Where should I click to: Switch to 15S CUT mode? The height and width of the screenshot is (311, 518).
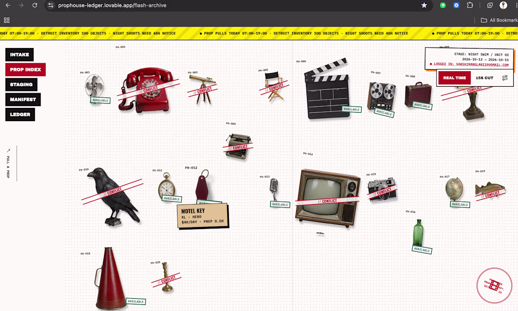point(484,78)
